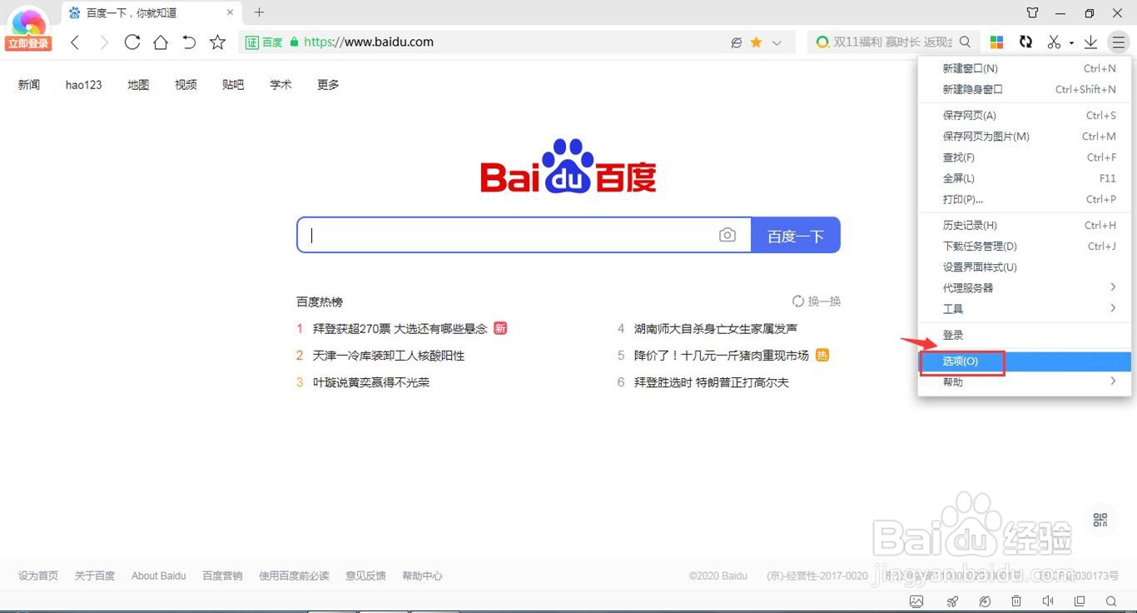The height and width of the screenshot is (613, 1137).
Task: Click the browser back arrow
Action: tap(75, 42)
